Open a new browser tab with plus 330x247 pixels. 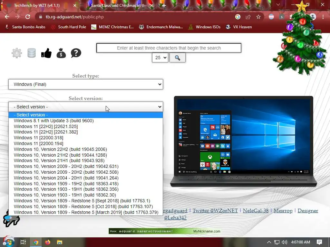point(164,5)
